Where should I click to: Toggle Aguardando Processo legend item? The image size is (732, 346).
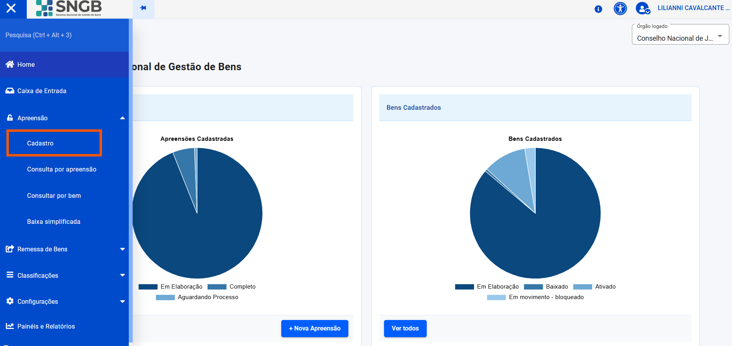197,297
